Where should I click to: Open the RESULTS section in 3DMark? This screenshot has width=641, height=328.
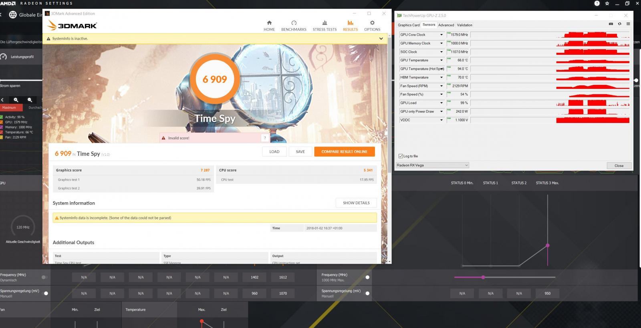click(x=350, y=26)
